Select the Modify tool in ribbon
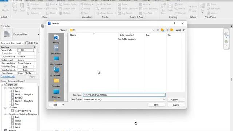 pyautogui.click(x=5, y=8)
